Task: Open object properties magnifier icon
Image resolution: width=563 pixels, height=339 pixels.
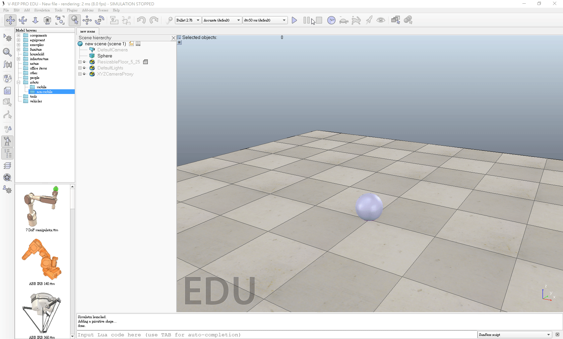Action: 7,52
